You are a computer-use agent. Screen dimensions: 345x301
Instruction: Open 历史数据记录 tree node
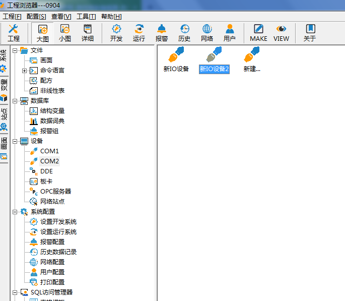(x=58, y=252)
